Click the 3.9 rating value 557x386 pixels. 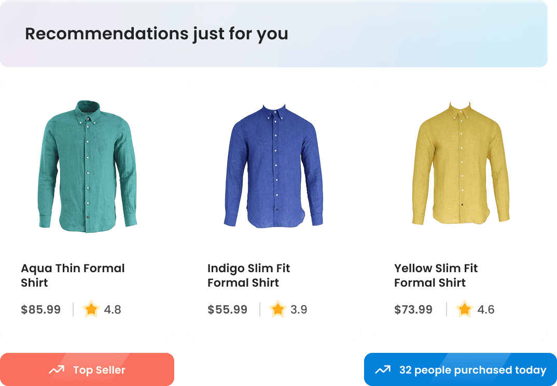click(299, 310)
